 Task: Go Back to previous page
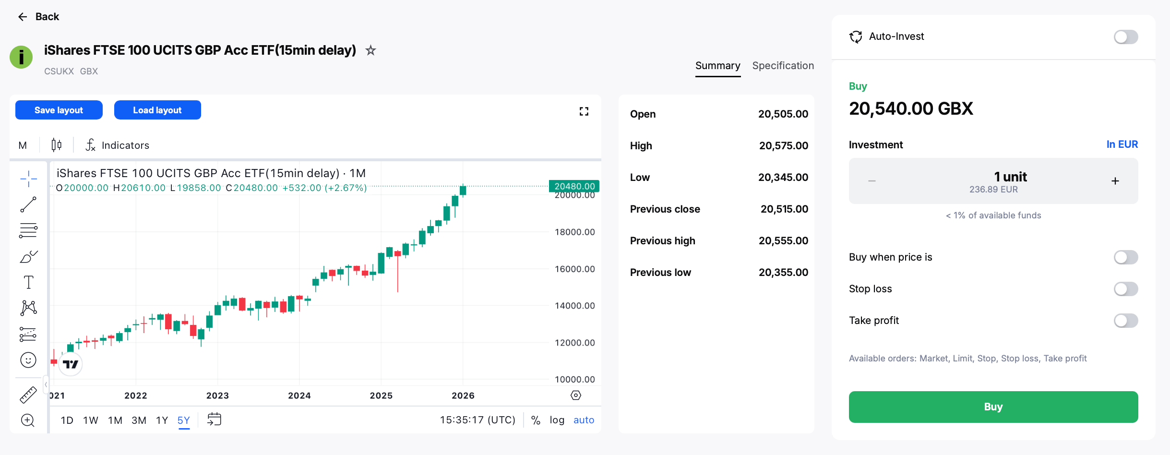point(38,17)
